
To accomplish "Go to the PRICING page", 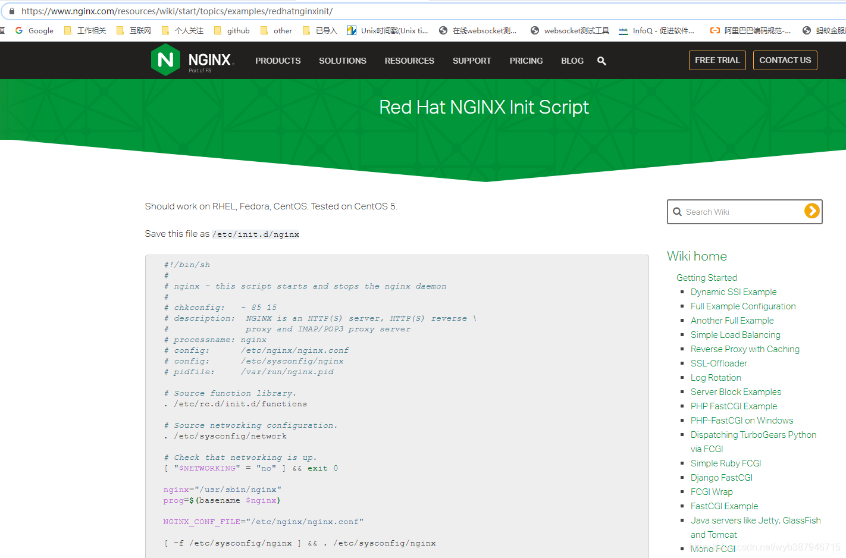I will pos(526,61).
